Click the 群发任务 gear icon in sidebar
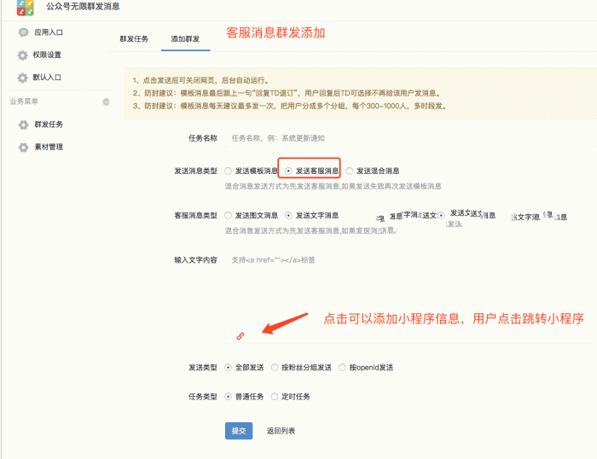597x459 pixels. 23,125
